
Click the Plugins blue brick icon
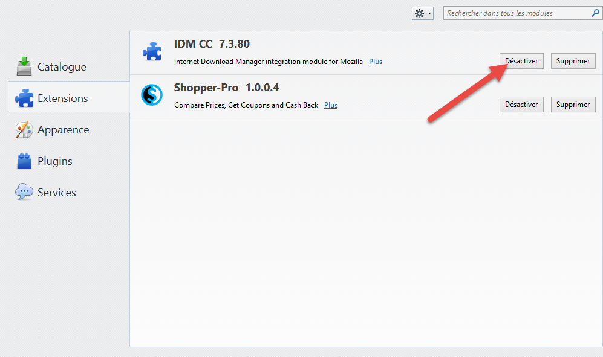tap(24, 161)
